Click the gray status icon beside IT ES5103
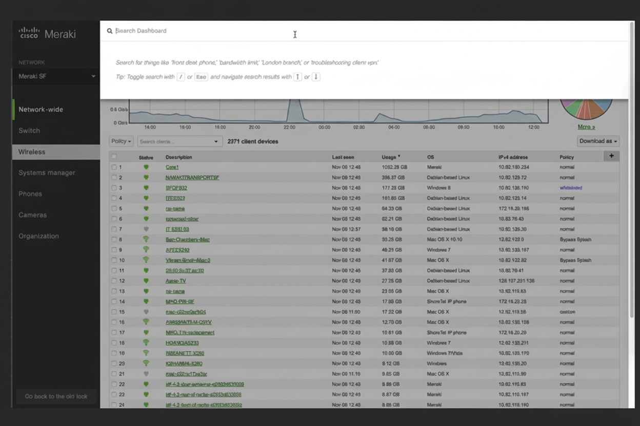This screenshot has height=426, width=640. pos(146,229)
